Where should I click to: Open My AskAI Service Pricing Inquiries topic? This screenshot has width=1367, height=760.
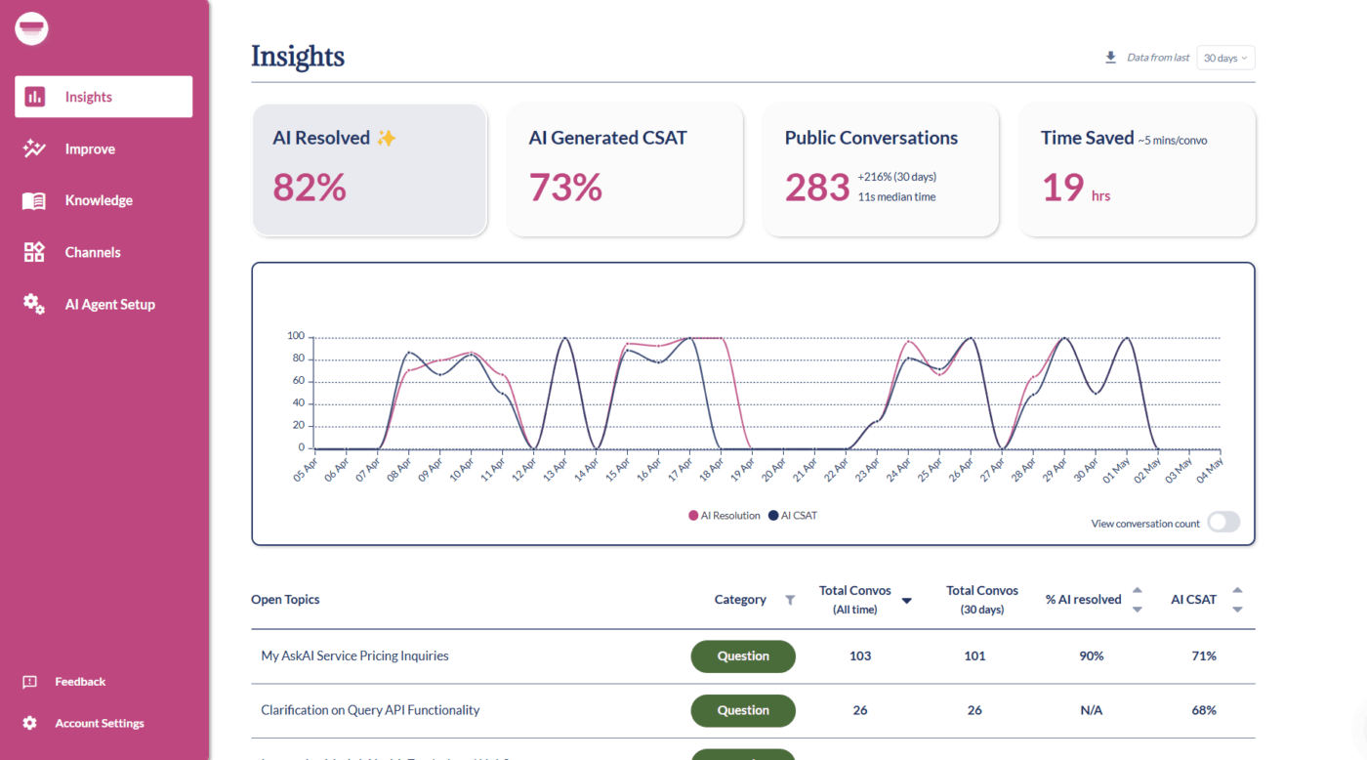tap(354, 655)
